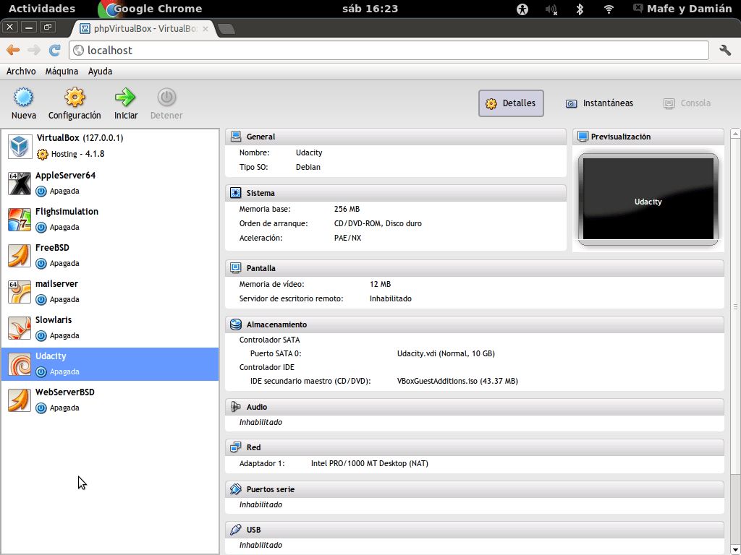
Task: Open Configuración for the selected machine
Action: [74, 101]
